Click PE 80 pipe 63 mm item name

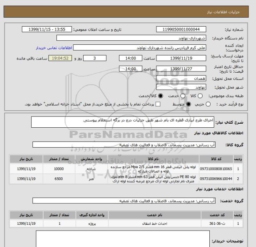pyautogui.click(x=153, y=179)
